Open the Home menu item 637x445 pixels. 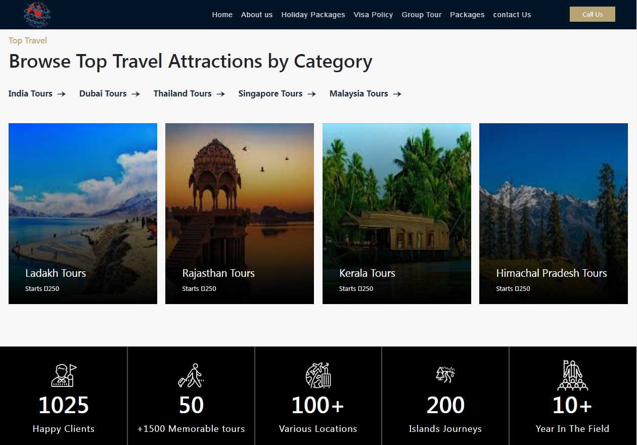(222, 15)
